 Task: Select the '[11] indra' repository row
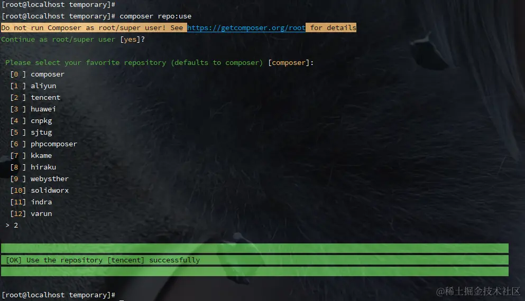pyautogui.click(x=31, y=202)
